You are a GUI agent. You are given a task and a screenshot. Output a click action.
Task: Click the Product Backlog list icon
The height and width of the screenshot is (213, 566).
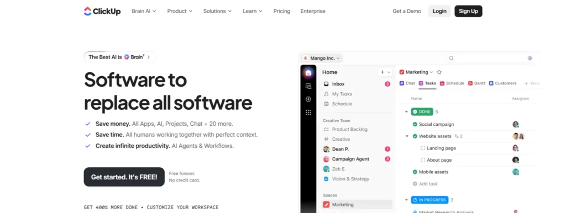pyautogui.click(x=326, y=129)
